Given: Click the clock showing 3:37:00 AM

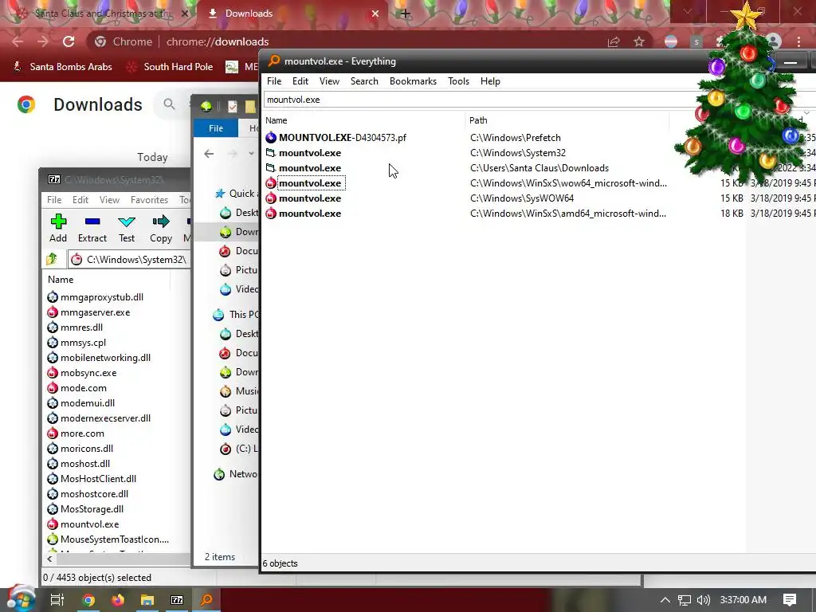Looking at the screenshot, I should [x=743, y=600].
